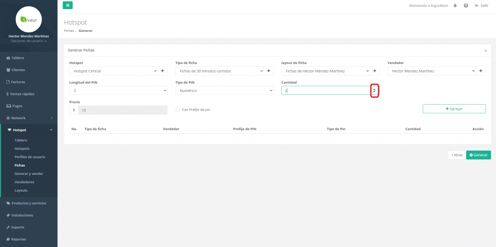Open the Clientes section
Image resolution: width=496 pixels, height=247 pixels.
pyautogui.click(x=15, y=70)
